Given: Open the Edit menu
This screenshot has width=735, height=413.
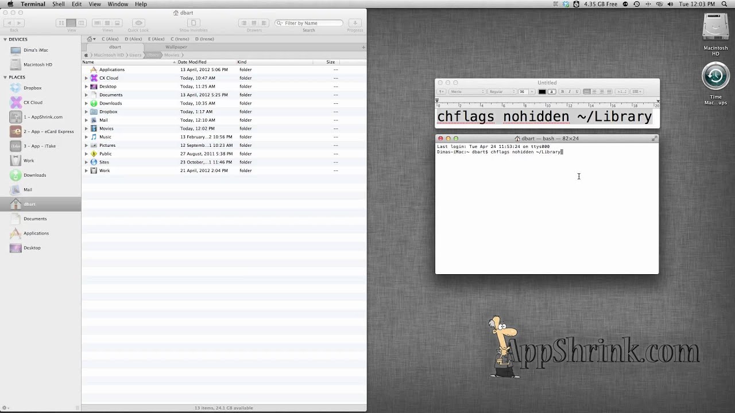Looking at the screenshot, I should 76,4.
